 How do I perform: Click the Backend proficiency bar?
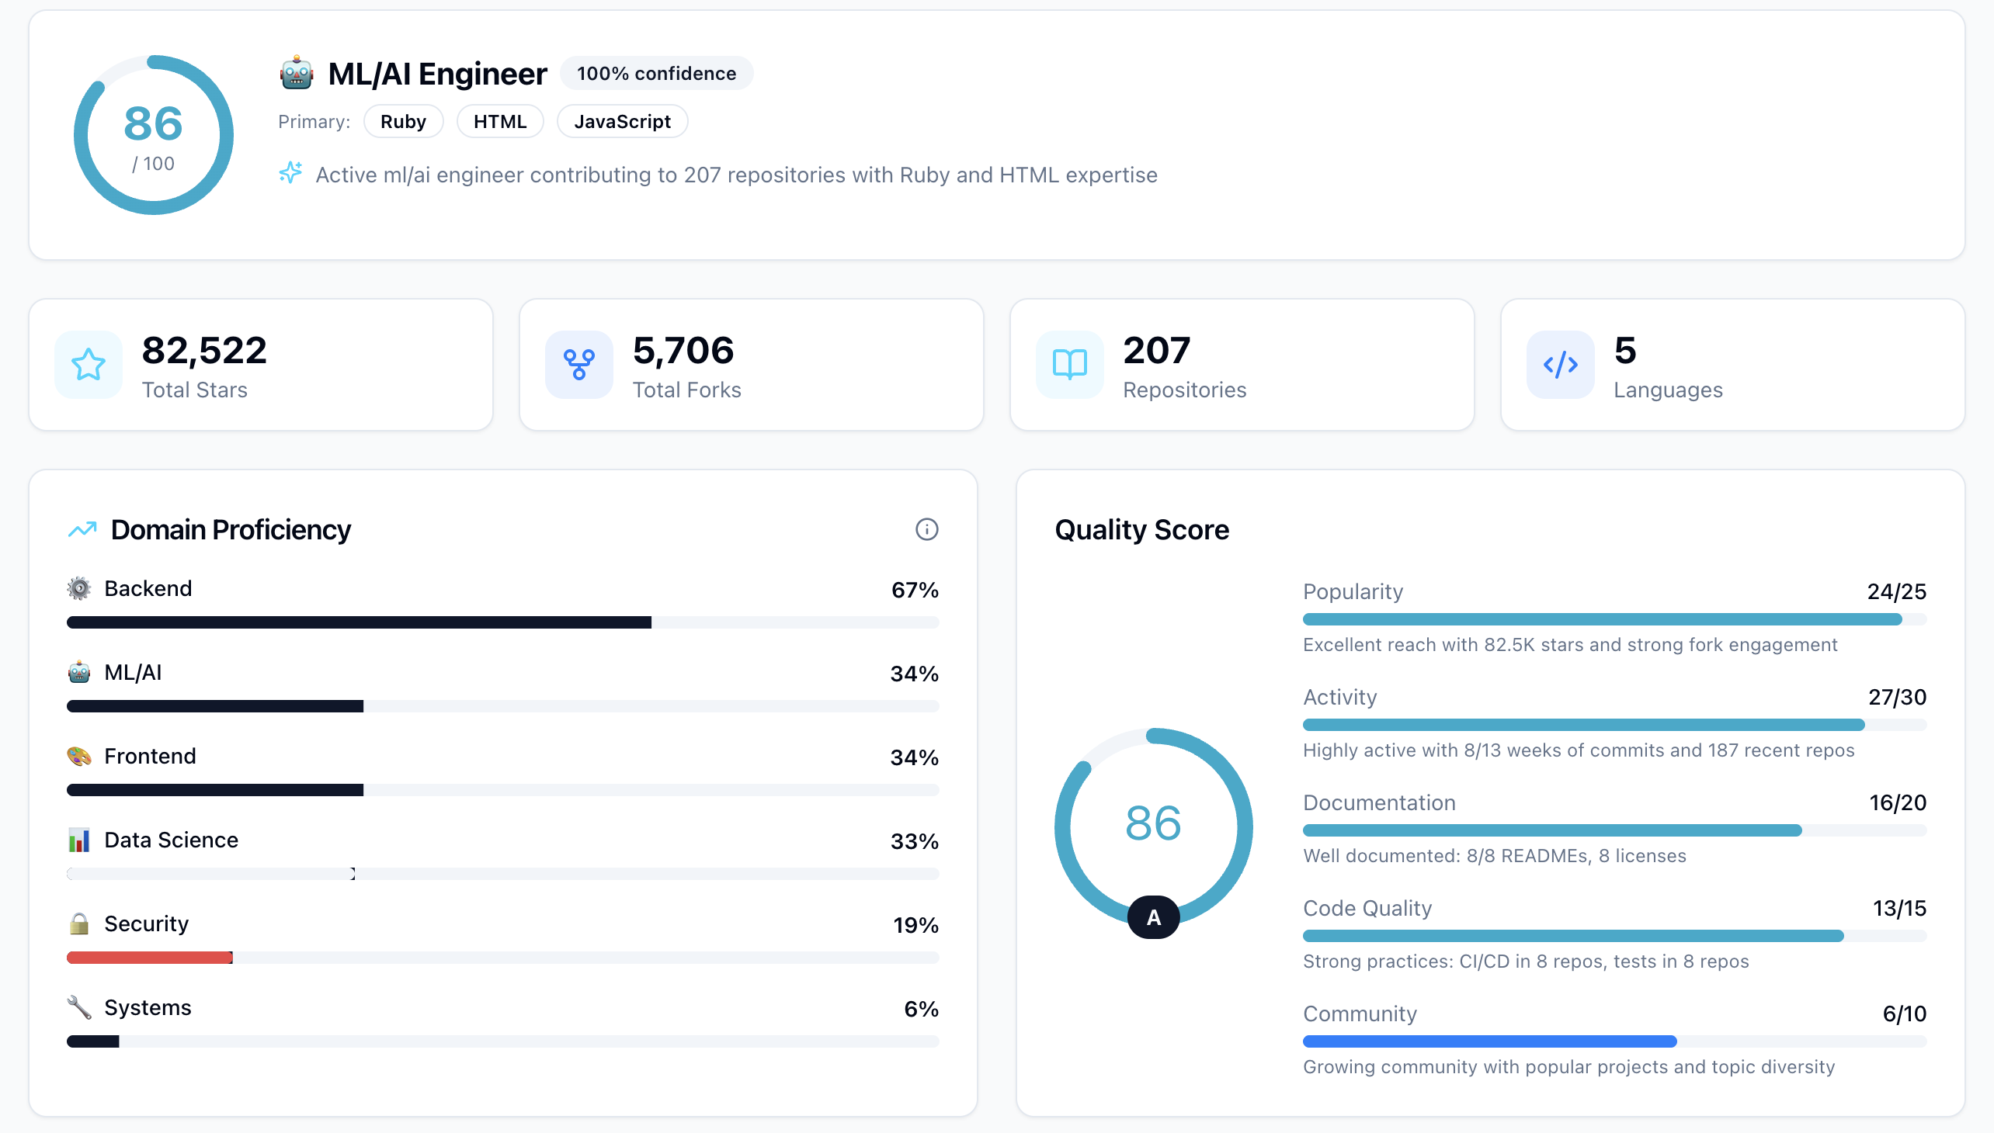(358, 622)
